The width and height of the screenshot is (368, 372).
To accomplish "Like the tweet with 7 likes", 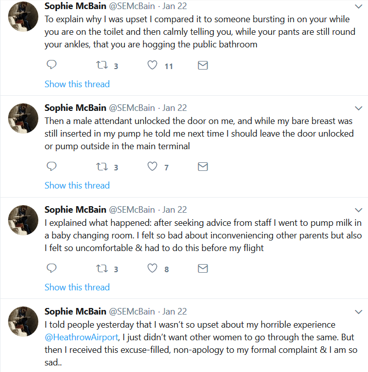I will pos(152,166).
